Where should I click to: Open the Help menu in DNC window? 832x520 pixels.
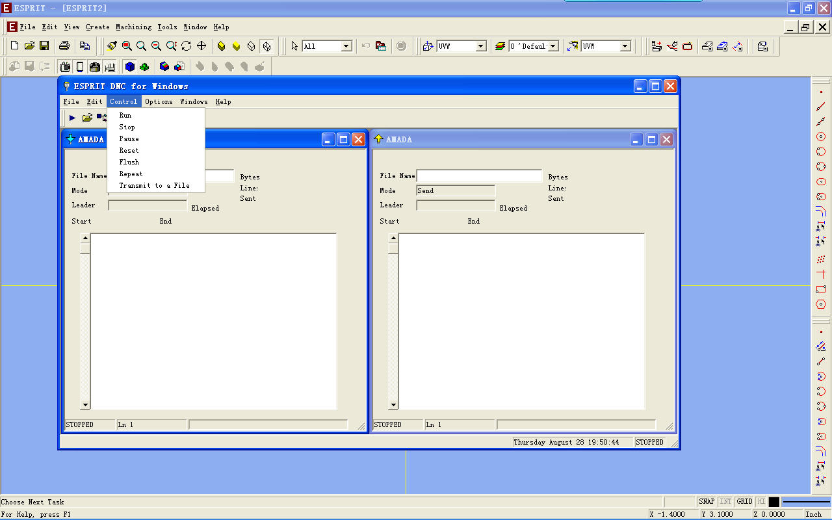(223, 101)
